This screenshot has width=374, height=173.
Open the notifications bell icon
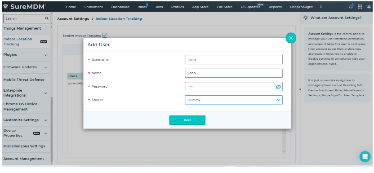(351, 7)
